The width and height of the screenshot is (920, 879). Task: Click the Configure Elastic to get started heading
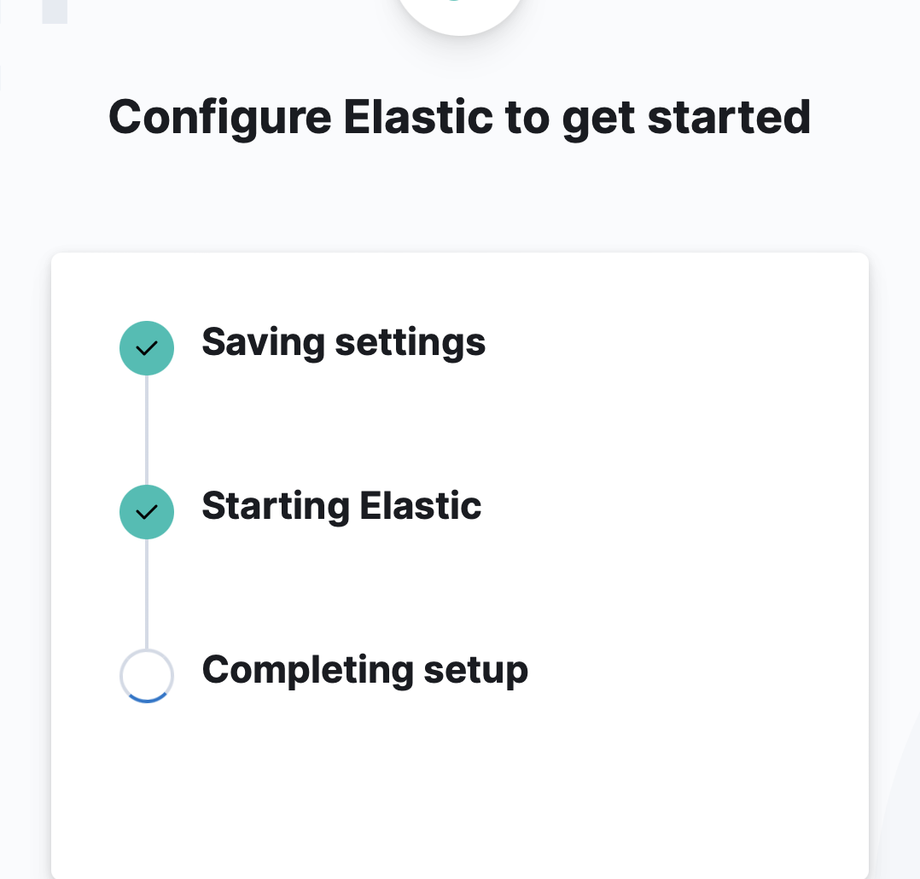(459, 118)
